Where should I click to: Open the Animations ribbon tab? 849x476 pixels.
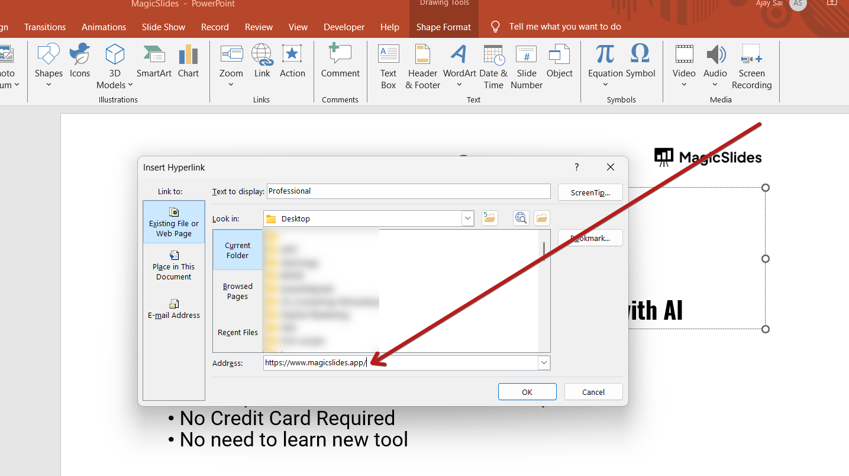[x=104, y=27]
